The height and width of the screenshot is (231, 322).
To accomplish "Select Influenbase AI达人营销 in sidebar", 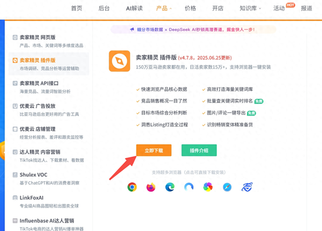I will [x=49, y=224].
